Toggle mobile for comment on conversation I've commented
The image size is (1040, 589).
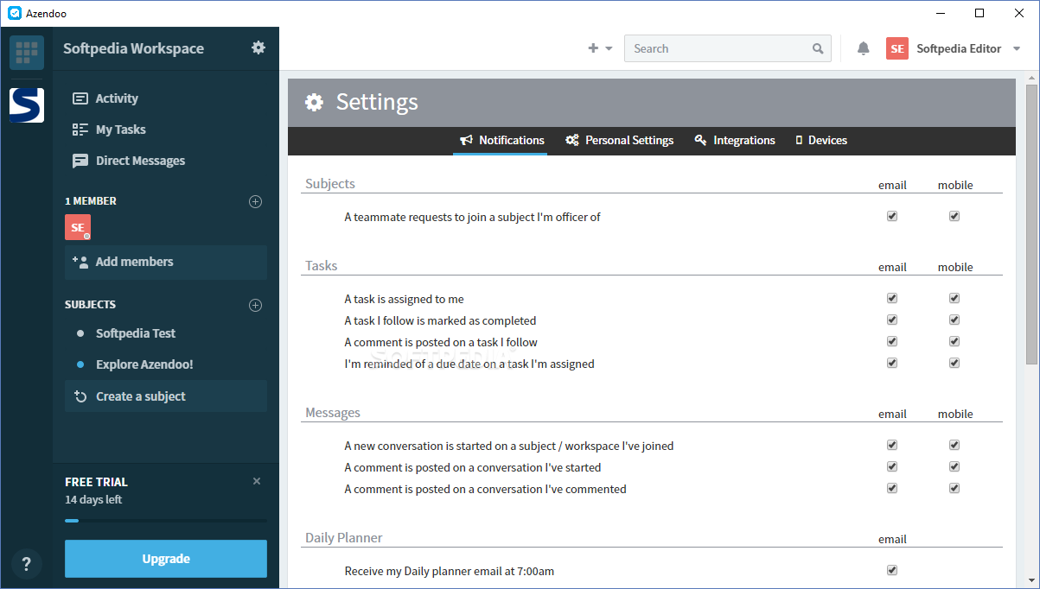(x=954, y=488)
